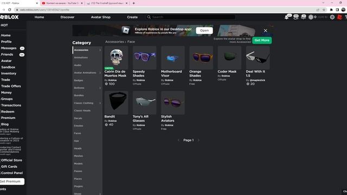This screenshot has height=195, width=347.
Task: Open the Orange Shades thumbnail
Action: point(201,58)
